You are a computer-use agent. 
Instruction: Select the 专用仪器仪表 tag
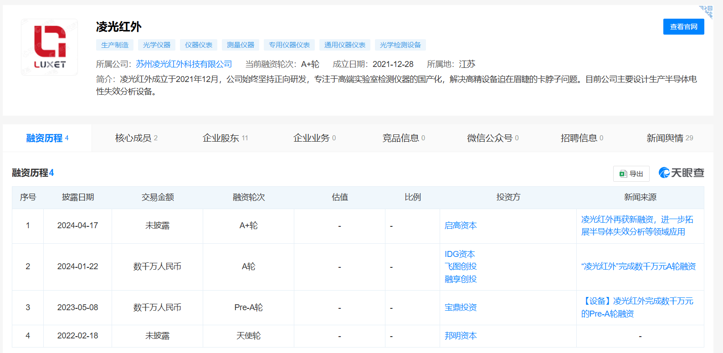pyautogui.click(x=289, y=45)
